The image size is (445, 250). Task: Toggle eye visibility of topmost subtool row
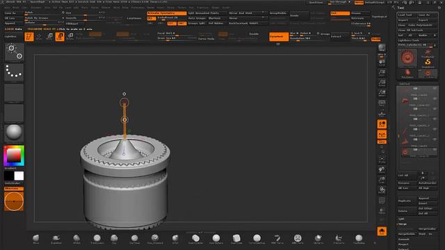point(435,88)
